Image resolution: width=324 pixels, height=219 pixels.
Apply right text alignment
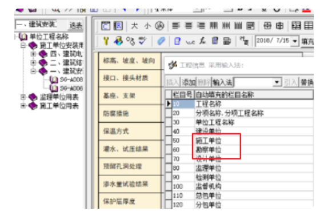tap(201, 26)
